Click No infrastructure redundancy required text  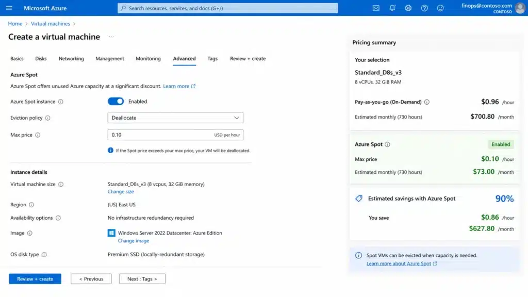tap(151, 218)
